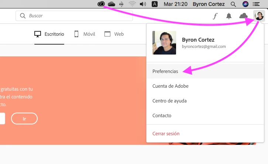Open the Bluetooth menu bar icon
Image resolution: width=268 pixels, height=164 pixels.
click(121, 4)
